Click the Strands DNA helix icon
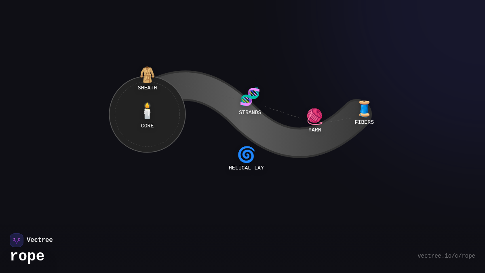Image resolution: width=485 pixels, height=273 pixels. pyautogui.click(x=250, y=97)
